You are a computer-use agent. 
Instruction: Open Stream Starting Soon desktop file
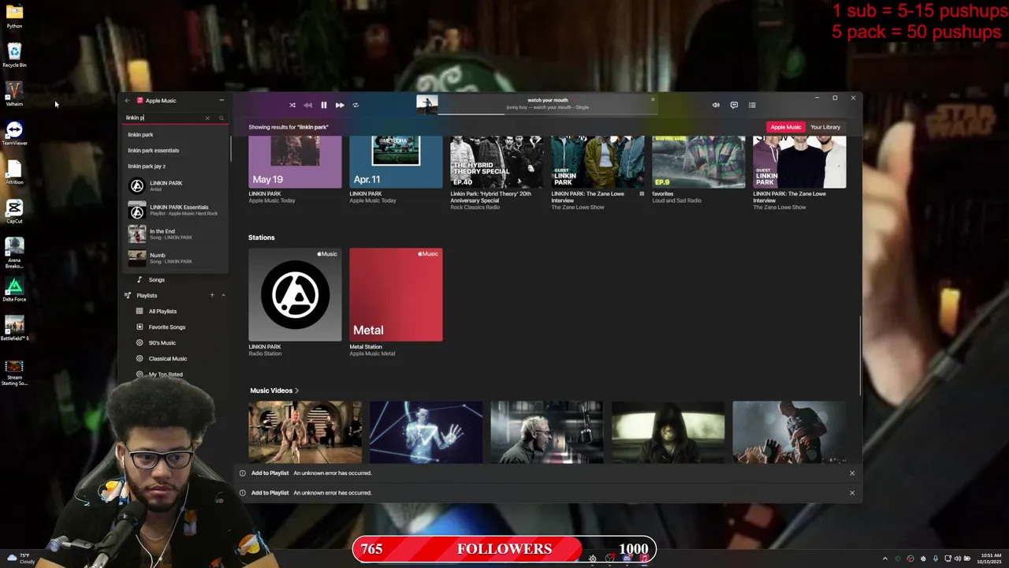14,371
